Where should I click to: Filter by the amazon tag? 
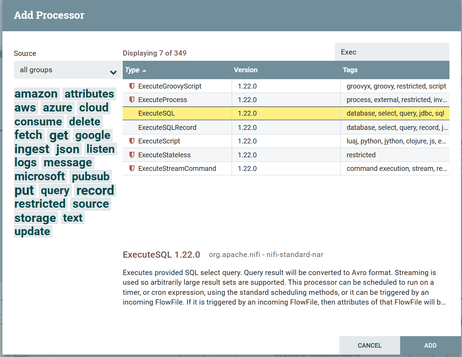point(36,94)
